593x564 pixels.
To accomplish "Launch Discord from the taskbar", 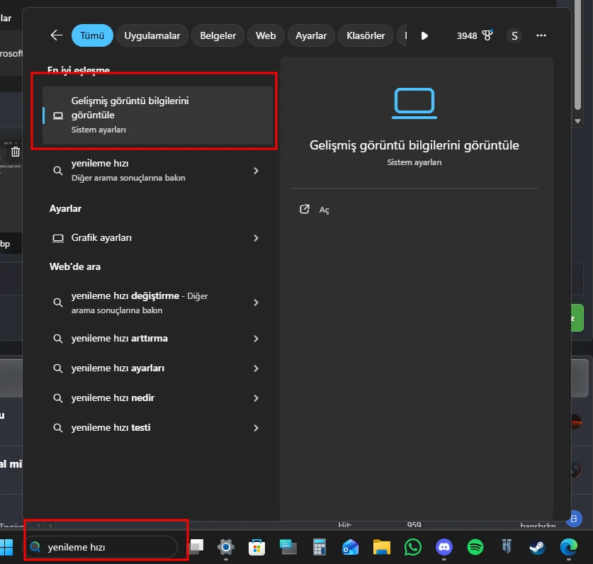I will 444,547.
